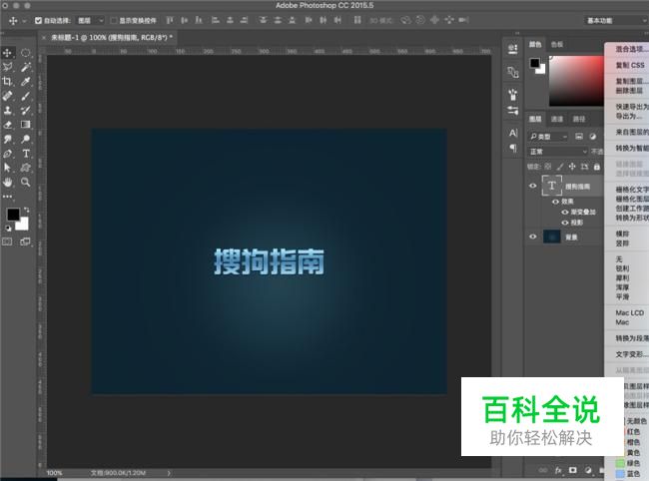The height and width of the screenshot is (481, 649).
Task: Hide the 渐变叠加 gradient overlay effect
Action: 565,212
